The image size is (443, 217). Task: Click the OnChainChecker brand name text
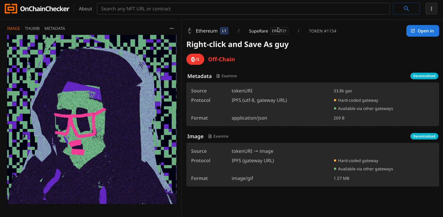[x=45, y=9]
